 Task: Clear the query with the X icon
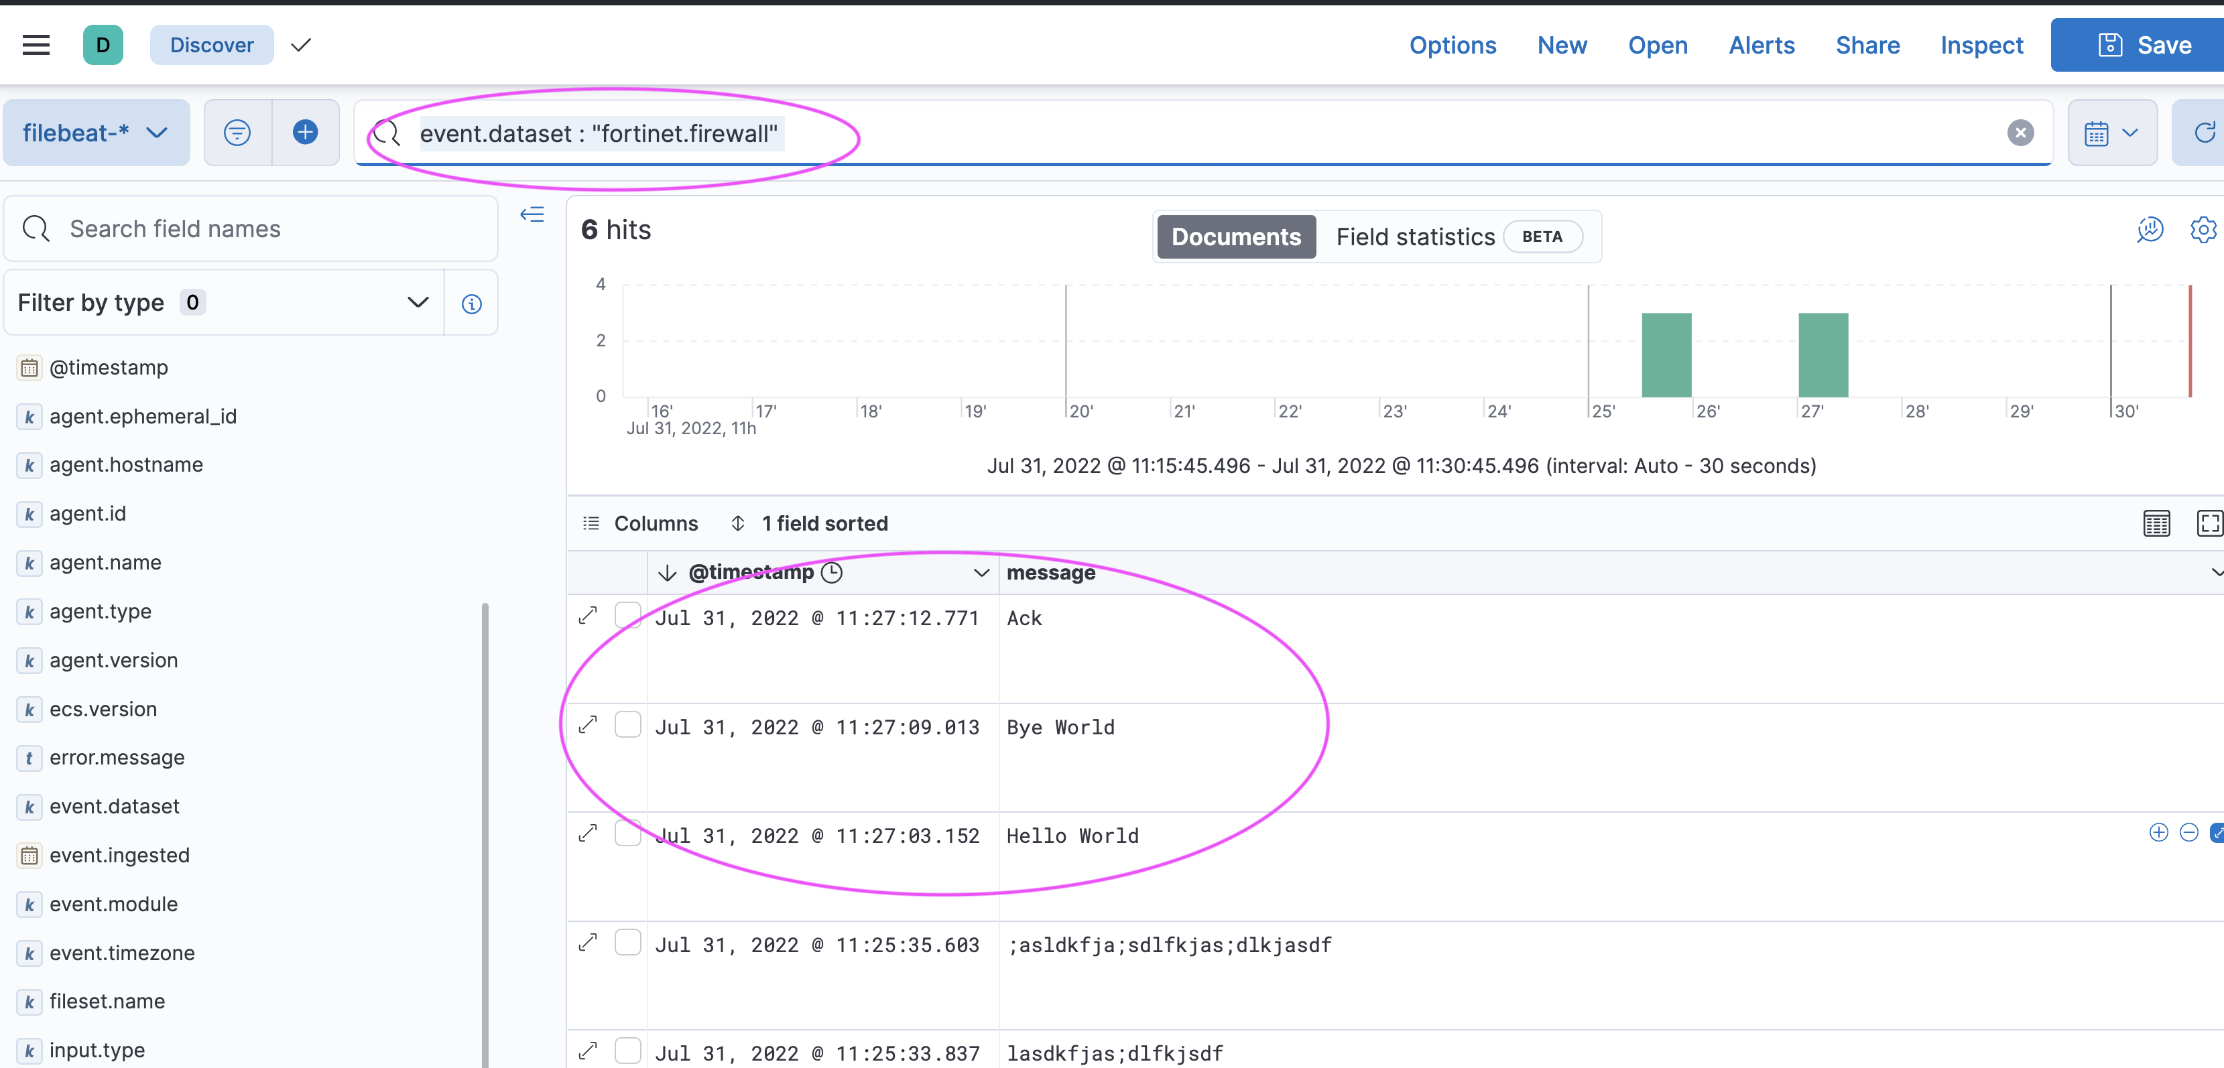[2020, 133]
